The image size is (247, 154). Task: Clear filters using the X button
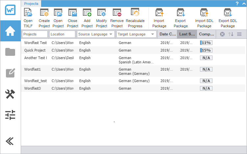tap(222, 34)
